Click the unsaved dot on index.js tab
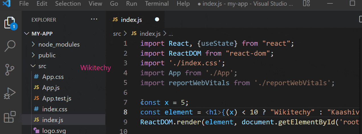 point(157,20)
